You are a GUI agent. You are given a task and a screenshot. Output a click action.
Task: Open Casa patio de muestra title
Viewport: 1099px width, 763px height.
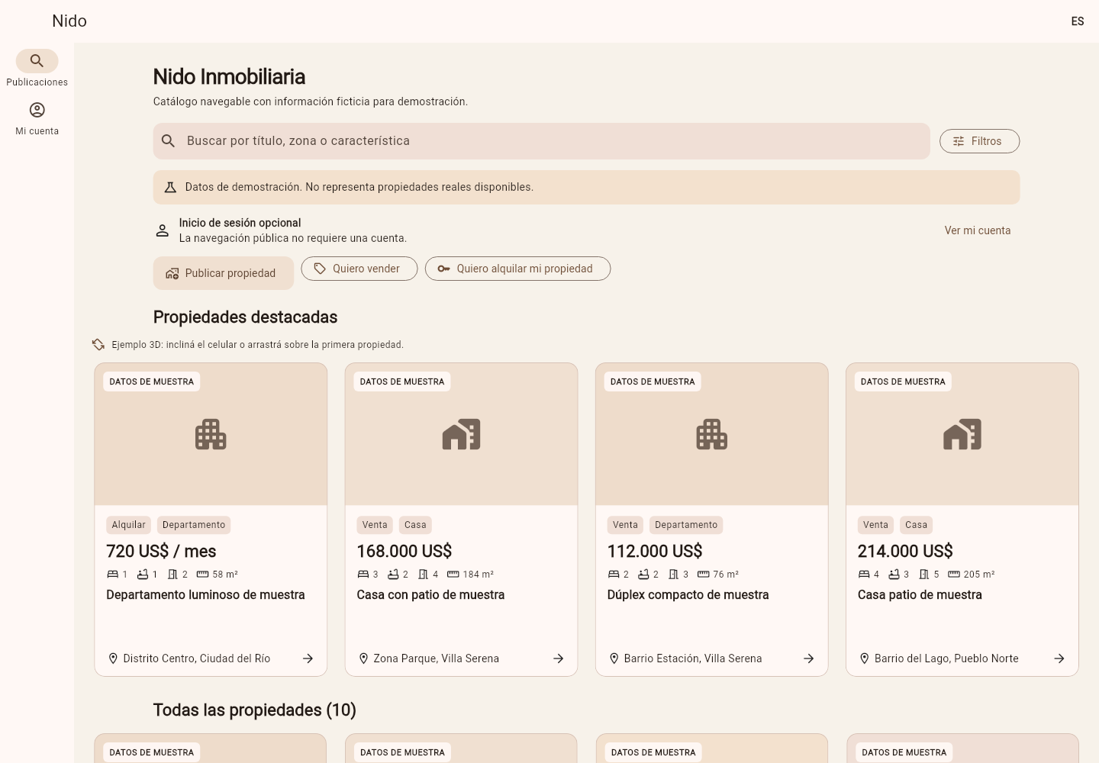[920, 595]
